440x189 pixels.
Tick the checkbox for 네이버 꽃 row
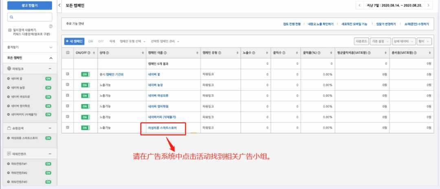(x=68, y=74)
